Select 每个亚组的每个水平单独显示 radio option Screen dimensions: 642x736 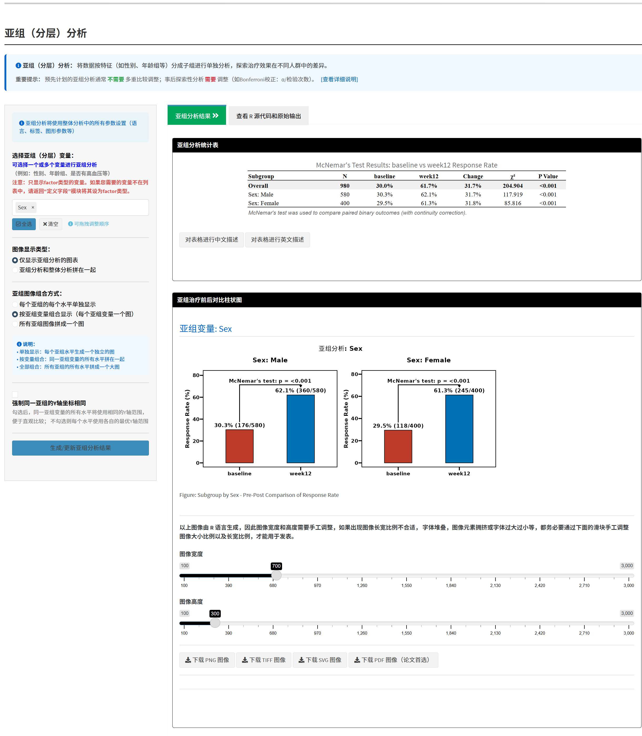point(15,304)
